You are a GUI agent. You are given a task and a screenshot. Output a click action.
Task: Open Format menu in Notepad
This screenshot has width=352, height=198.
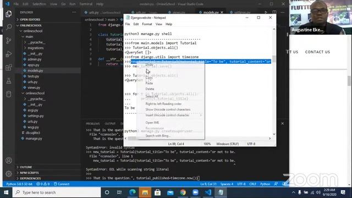pyautogui.click(x=147, y=24)
